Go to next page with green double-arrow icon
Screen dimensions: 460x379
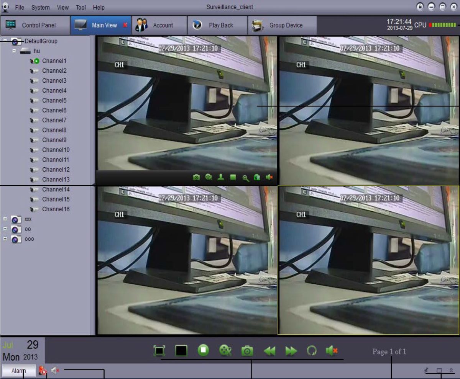point(291,350)
